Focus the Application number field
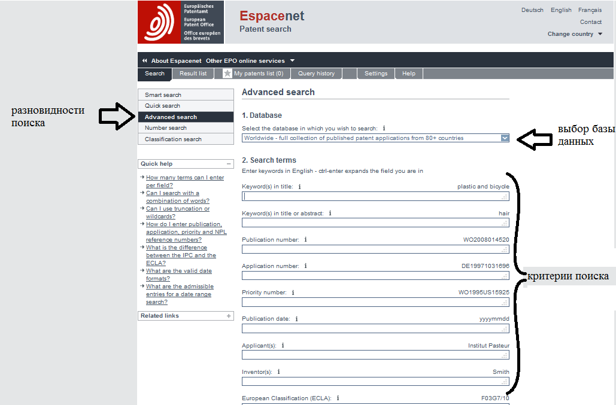The width and height of the screenshot is (616, 405). point(375,276)
